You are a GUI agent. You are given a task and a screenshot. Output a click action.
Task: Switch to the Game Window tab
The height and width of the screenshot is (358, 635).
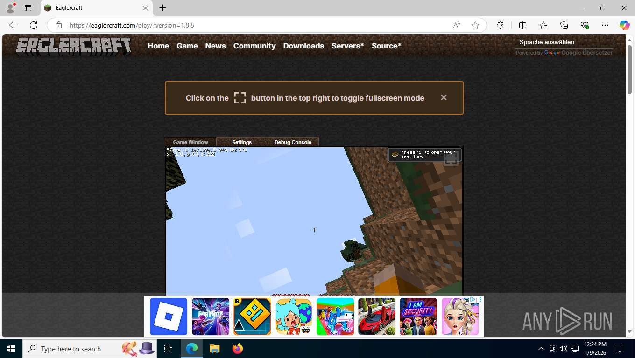pos(190,142)
